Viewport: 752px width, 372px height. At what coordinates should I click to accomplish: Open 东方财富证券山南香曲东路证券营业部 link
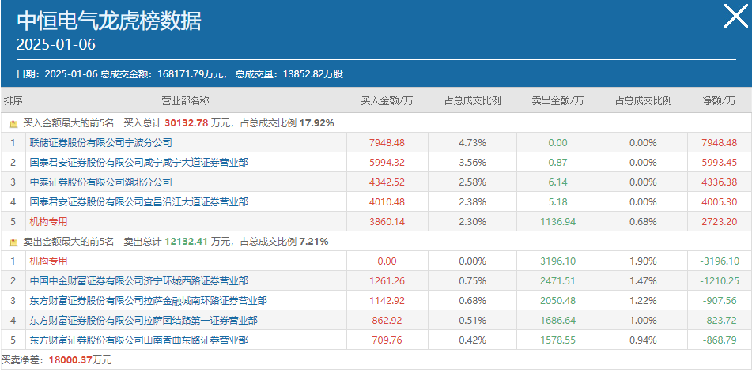[138, 340]
